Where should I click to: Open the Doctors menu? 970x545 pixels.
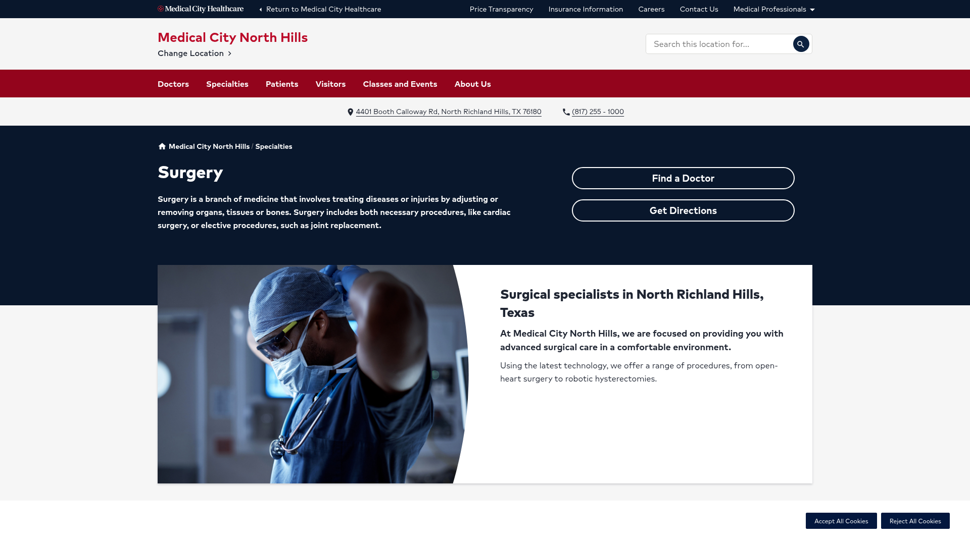tap(173, 84)
